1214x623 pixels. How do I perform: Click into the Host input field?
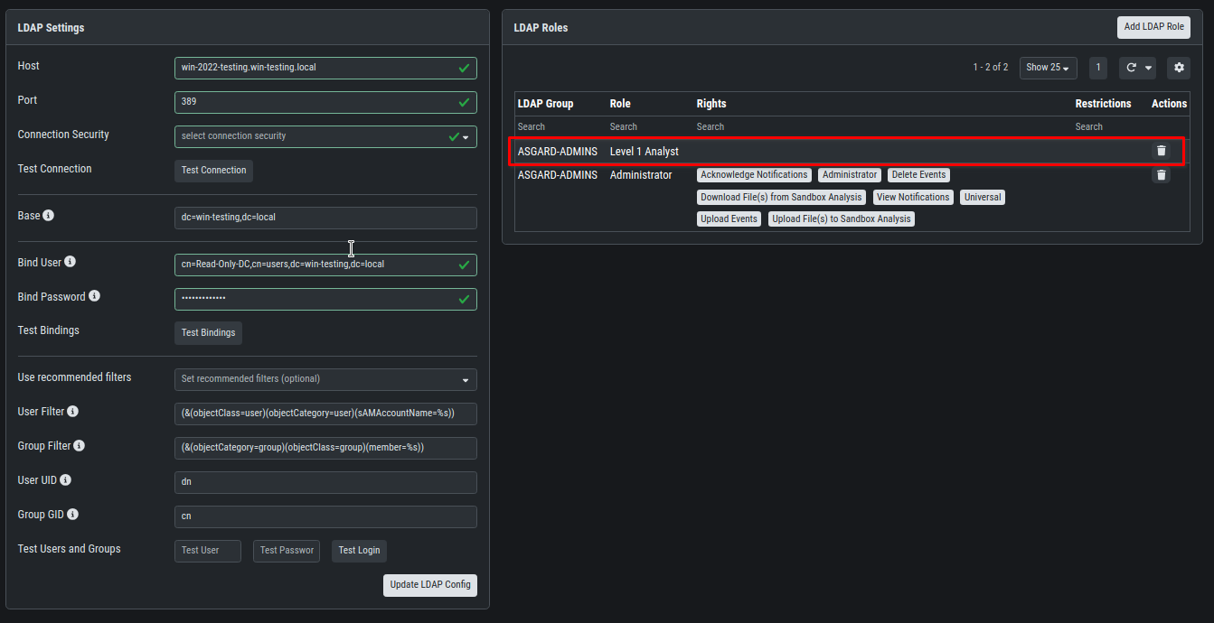316,68
